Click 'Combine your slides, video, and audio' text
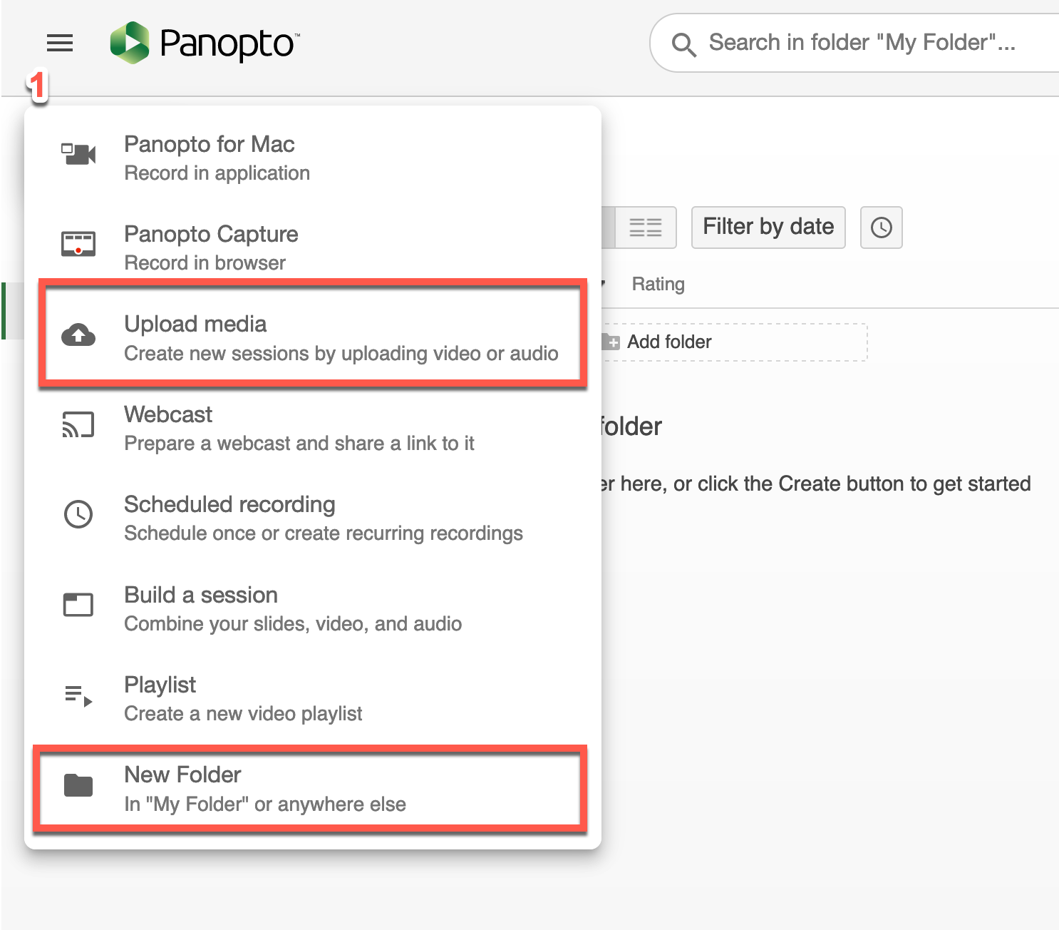This screenshot has width=1059, height=930. [293, 624]
